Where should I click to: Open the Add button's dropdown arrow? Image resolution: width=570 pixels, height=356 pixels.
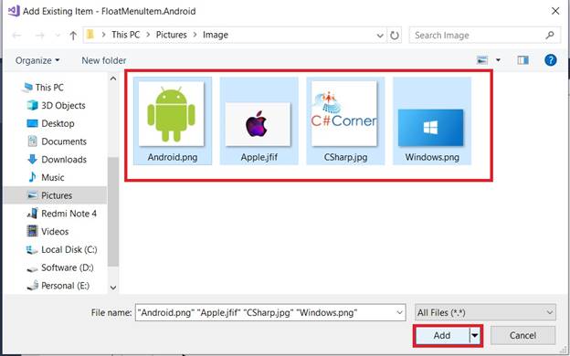coord(475,335)
